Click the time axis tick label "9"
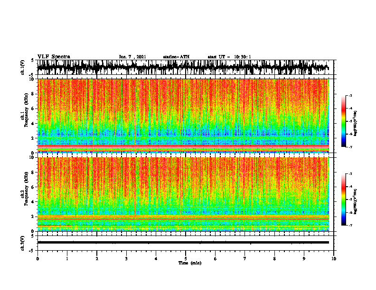 point(304,259)
